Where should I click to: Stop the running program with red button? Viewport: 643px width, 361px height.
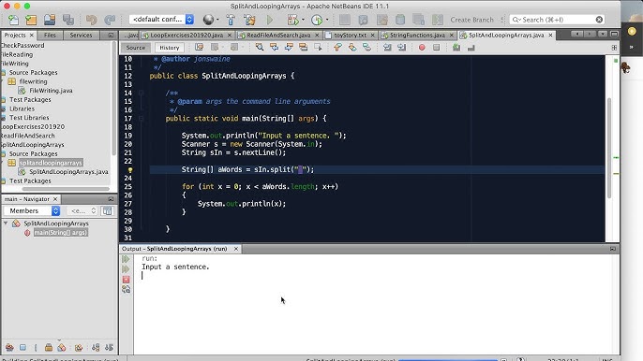tap(126, 279)
